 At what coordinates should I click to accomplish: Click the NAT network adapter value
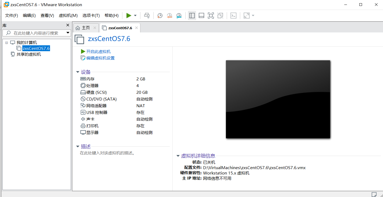[x=141, y=106]
